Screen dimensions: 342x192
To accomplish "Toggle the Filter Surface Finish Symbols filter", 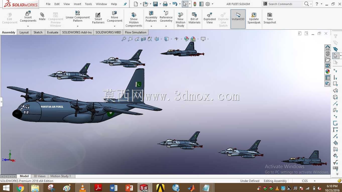I will click(335, 162).
